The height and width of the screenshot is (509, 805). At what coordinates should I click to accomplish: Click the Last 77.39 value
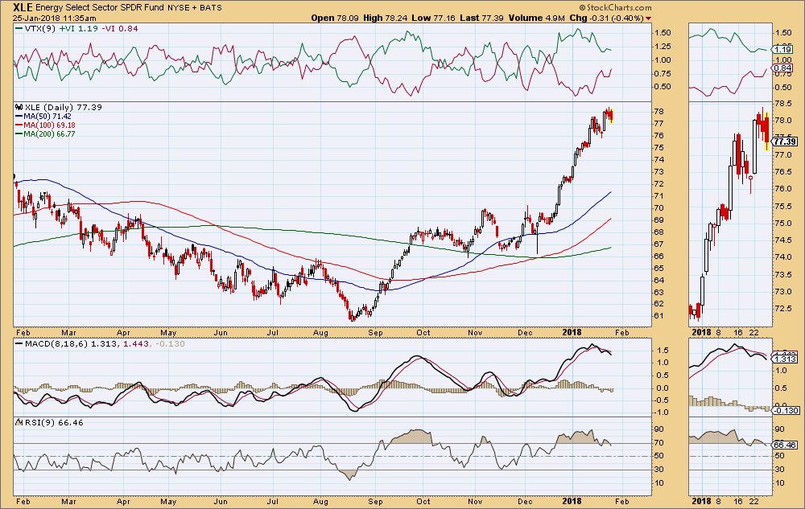point(481,18)
